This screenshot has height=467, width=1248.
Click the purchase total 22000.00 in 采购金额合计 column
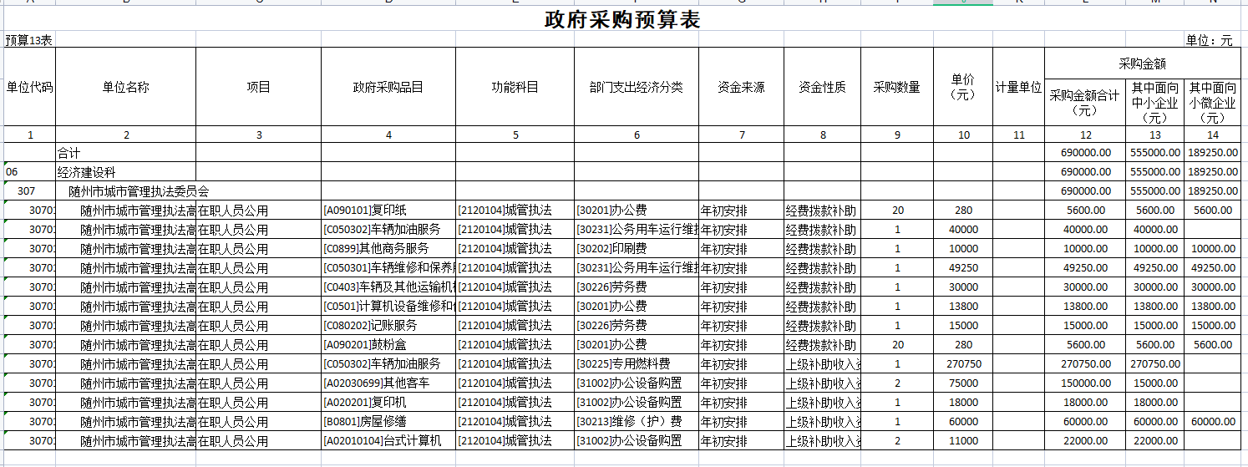(1085, 441)
